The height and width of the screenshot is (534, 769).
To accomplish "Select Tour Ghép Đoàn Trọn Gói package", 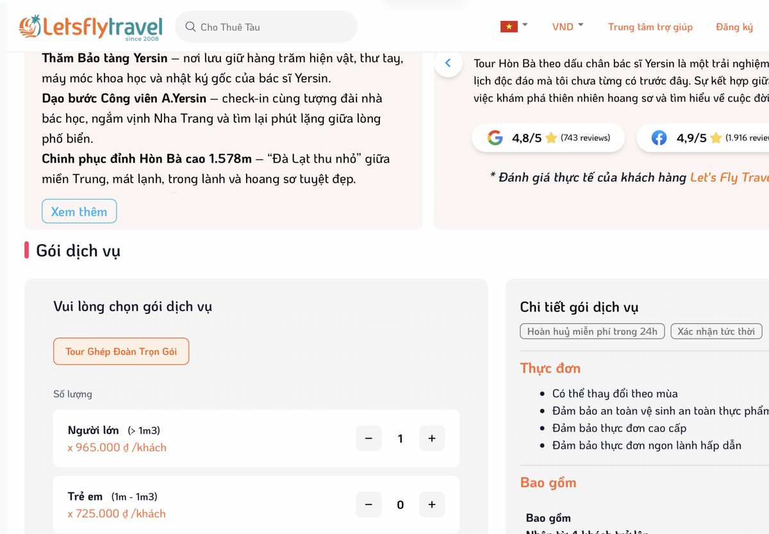I will pyautogui.click(x=121, y=352).
